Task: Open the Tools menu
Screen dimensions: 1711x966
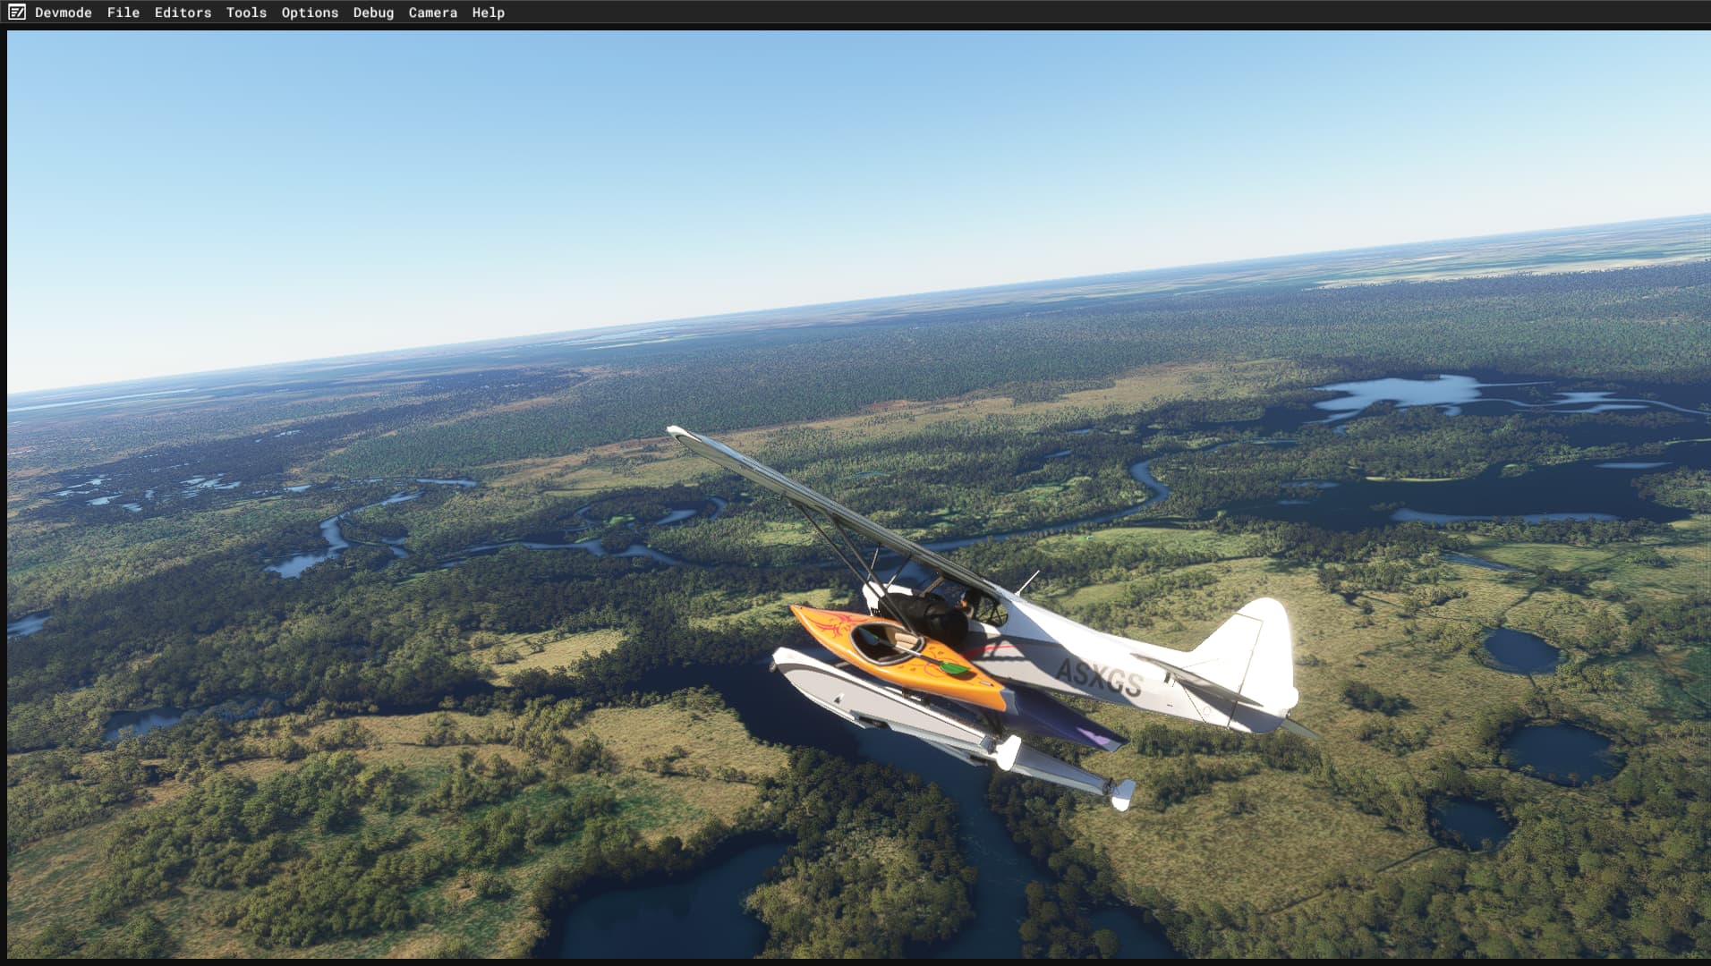Action: (246, 13)
